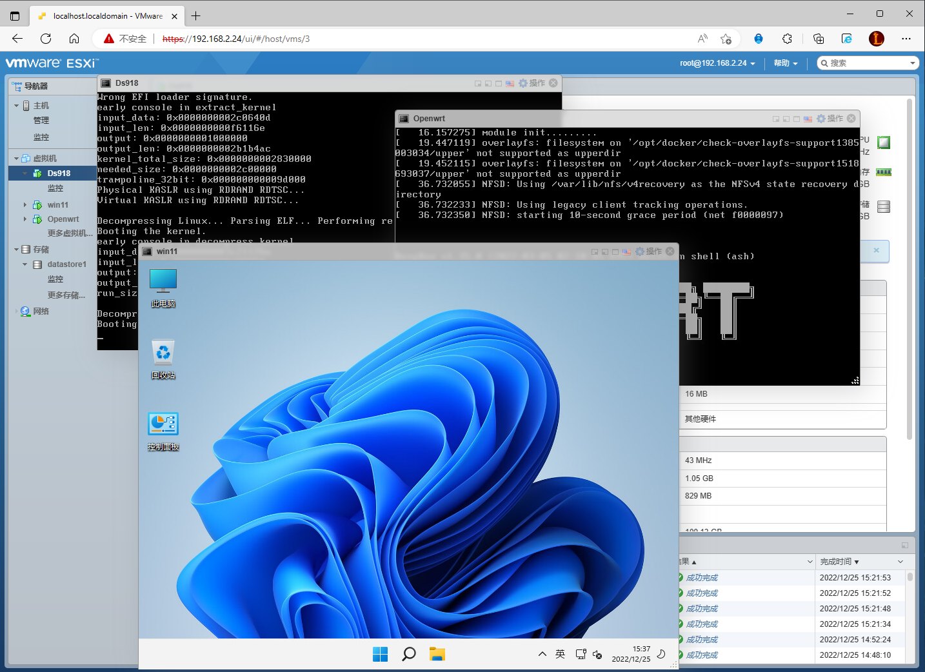Open 监控 under host in navigator

(41, 137)
